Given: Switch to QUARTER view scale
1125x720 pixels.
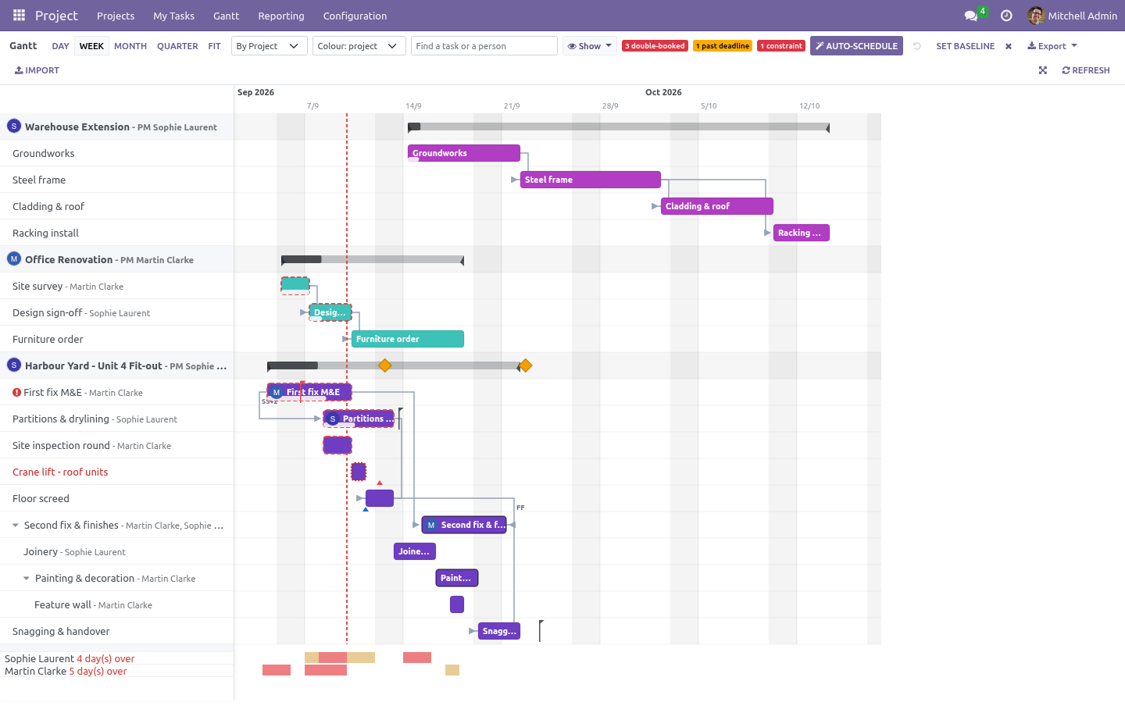Looking at the screenshot, I should pos(177,46).
